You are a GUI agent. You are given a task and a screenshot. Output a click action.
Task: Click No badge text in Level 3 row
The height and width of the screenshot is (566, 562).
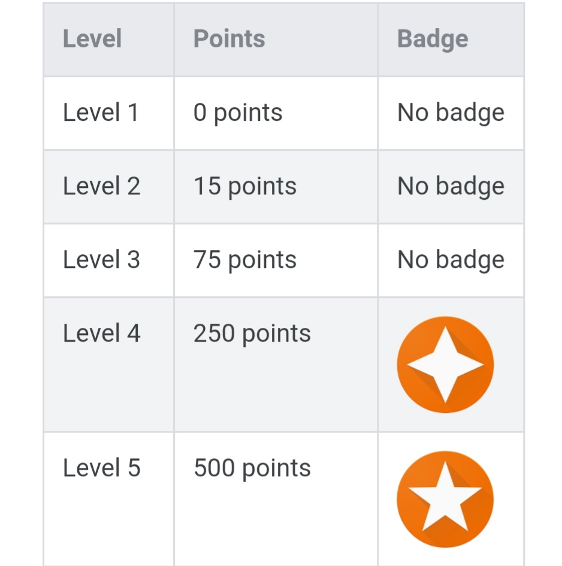point(451,260)
